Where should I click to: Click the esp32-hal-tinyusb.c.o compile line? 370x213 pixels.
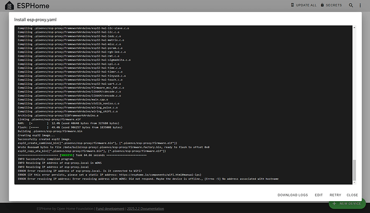pyautogui.click(x=72, y=76)
